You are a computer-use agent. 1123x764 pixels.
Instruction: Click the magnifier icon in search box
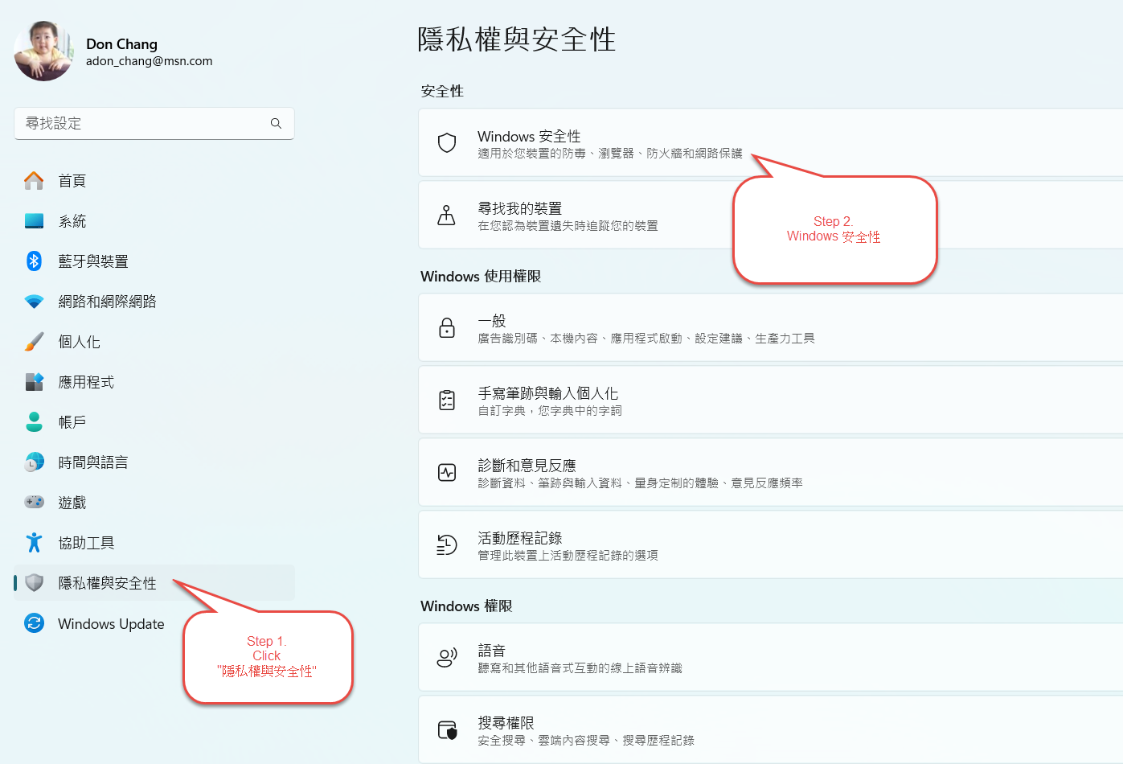276,124
